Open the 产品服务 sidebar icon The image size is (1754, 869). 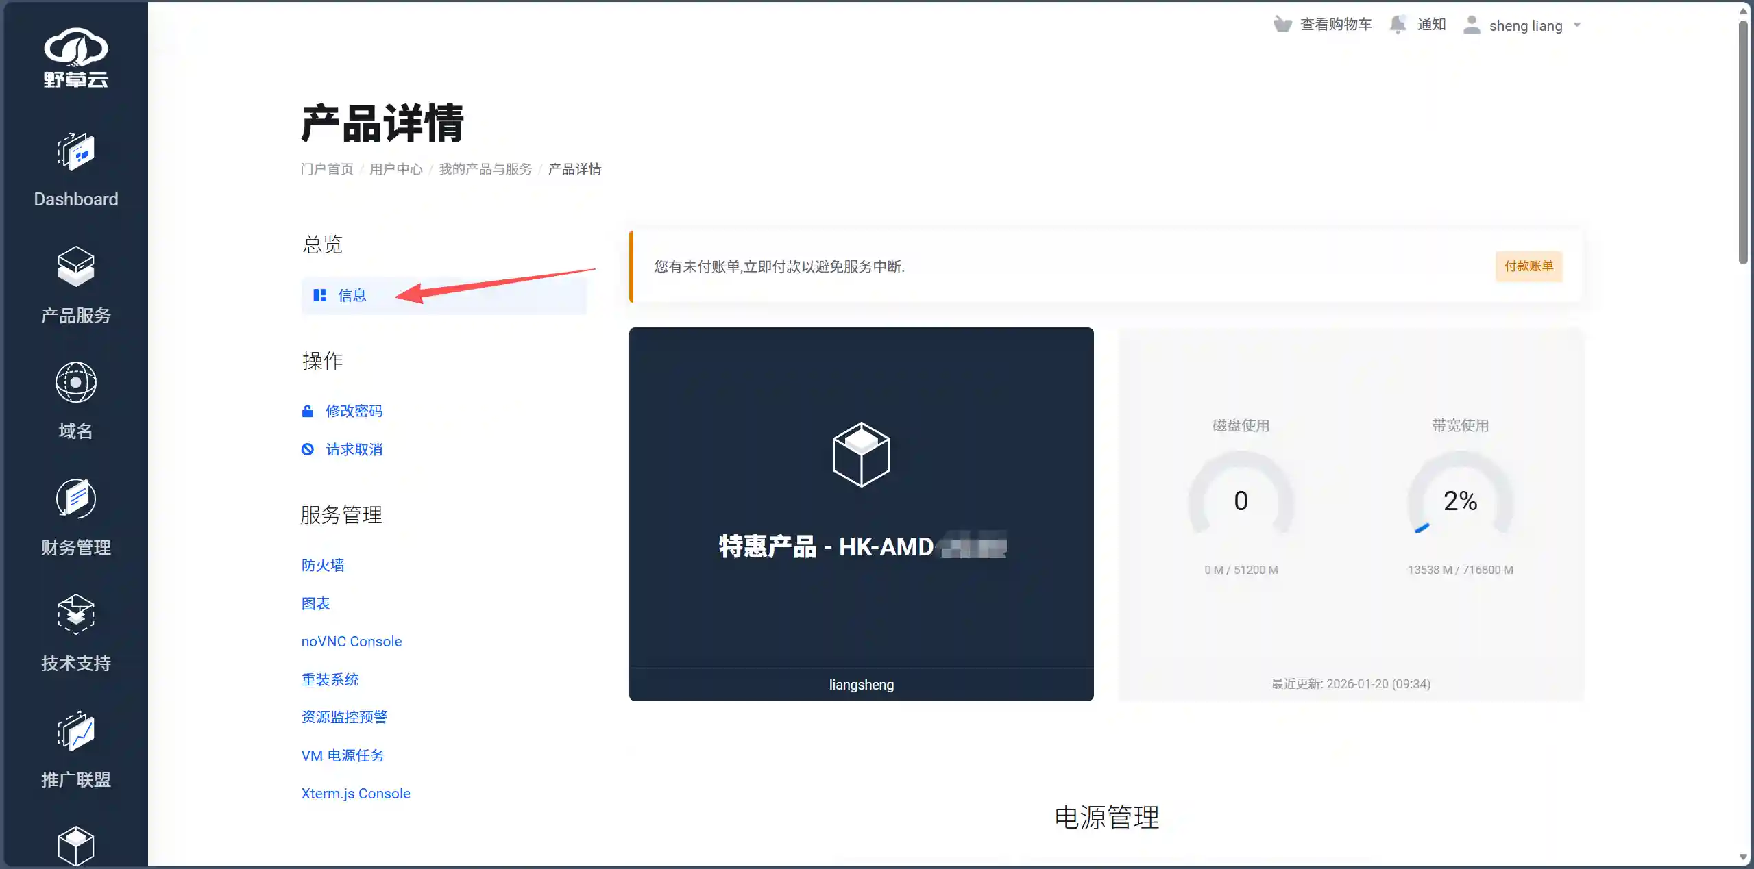[x=76, y=266]
